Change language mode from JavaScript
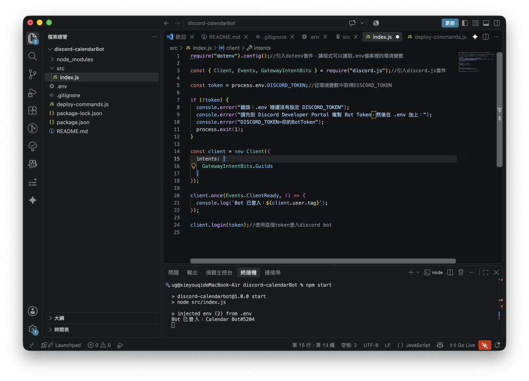Screen dimensions: 529x381 point(417,345)
